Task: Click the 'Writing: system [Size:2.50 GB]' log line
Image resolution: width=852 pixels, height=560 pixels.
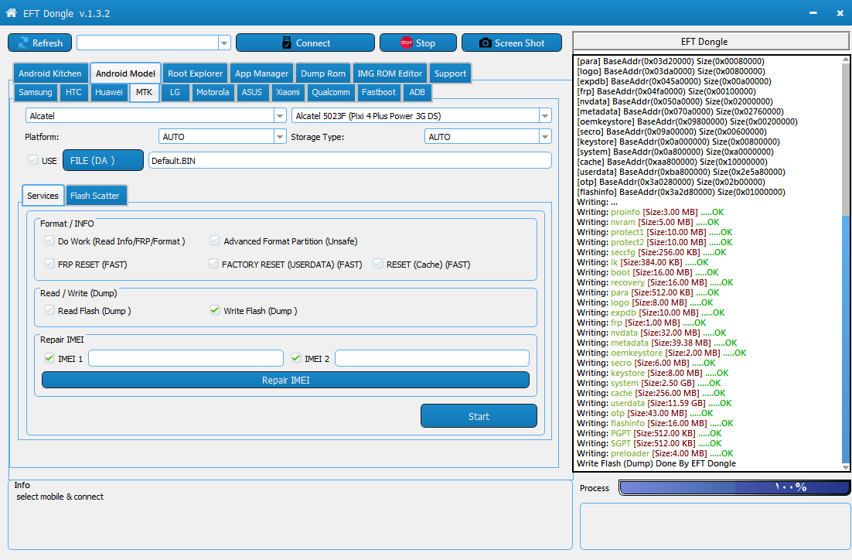Action: point(649,383)
